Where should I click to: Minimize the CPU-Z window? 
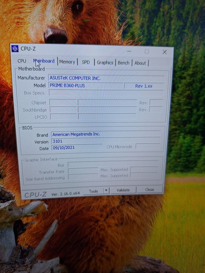click(129, 51)
